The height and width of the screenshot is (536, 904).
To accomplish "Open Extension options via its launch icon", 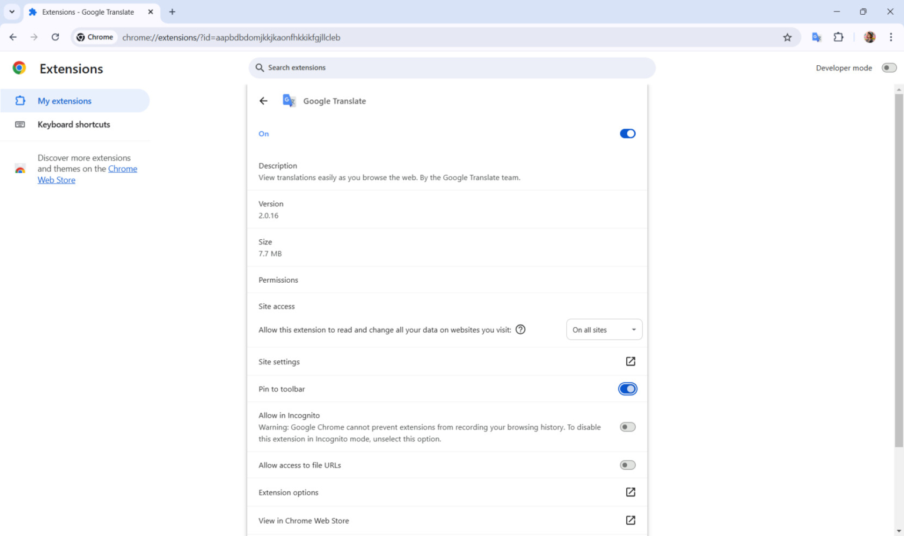I will pyautogui.click(x=630, y=492).
